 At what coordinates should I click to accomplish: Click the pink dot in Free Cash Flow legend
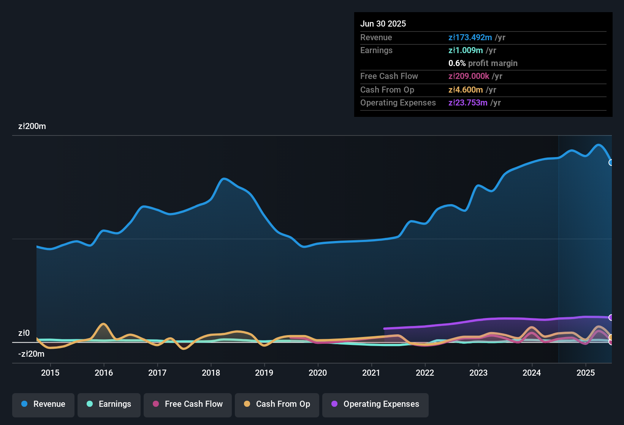tap(156, 404)
